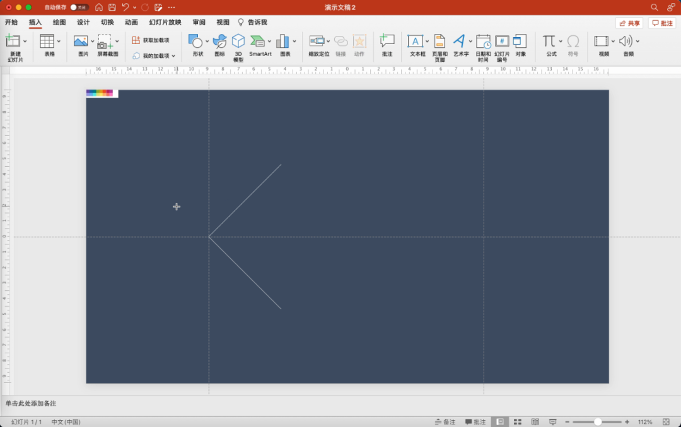Expand the 图表 chart dropdown arrow
This screenshot has height=427, width=681.
[x=294, y=41]
